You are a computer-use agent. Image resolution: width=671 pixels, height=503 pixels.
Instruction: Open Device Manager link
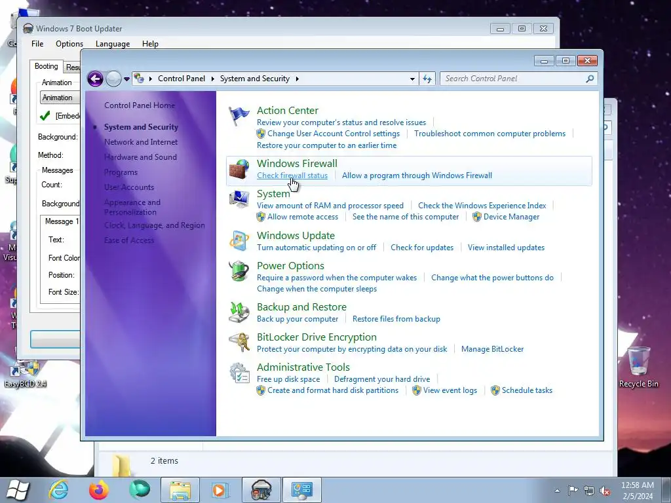(511, 217)
